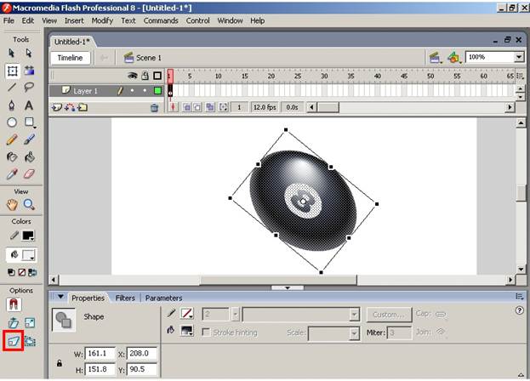530x381 pixels.
Task: Select the Brush tool
Action: (x=29, y=139)
